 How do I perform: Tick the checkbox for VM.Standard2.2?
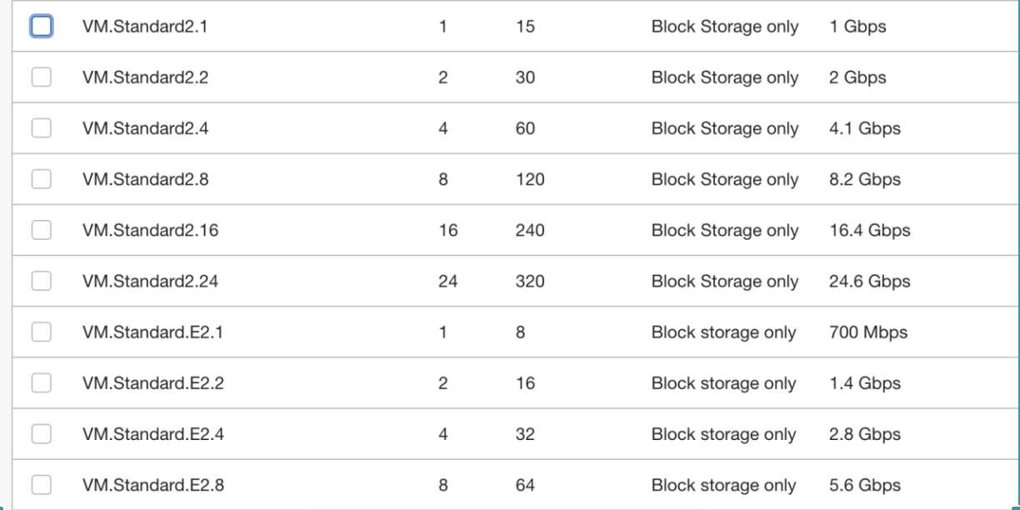click(42, 77)
